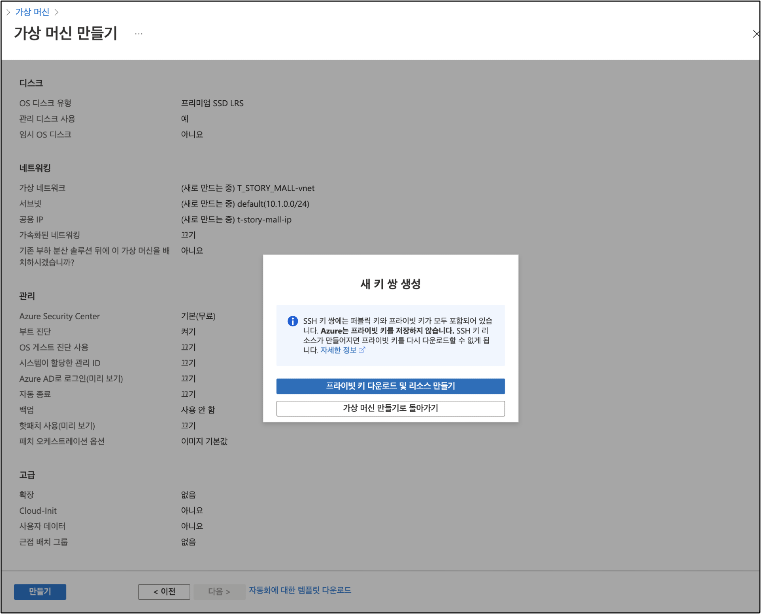Click the 다음 > button

219,591
